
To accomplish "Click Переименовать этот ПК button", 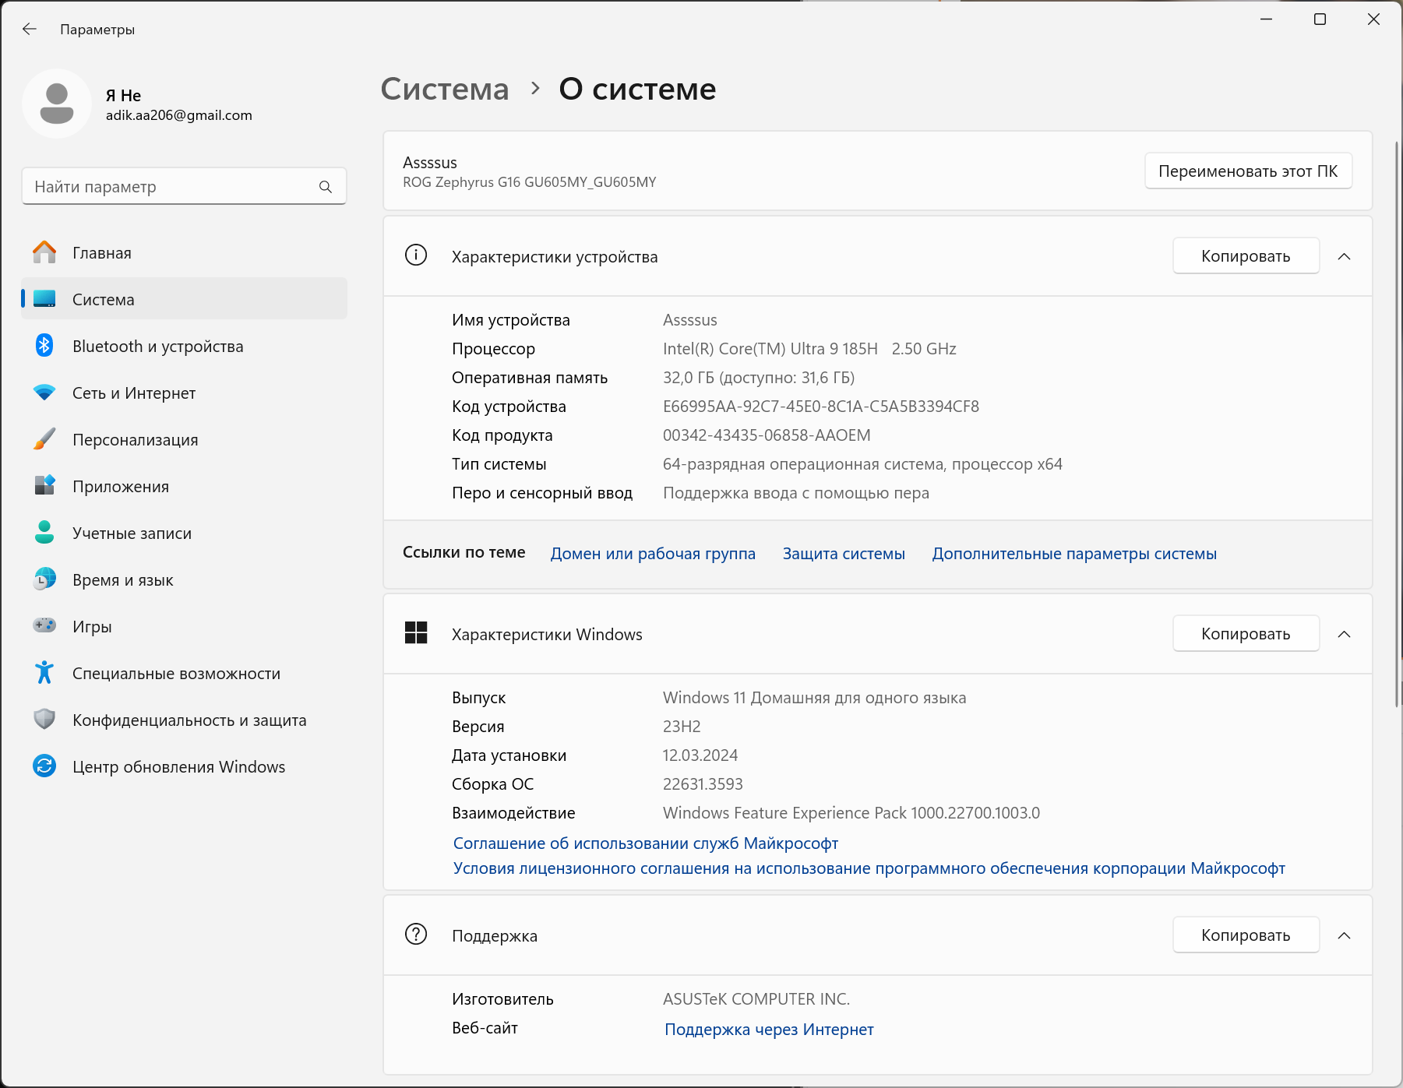I will coord(1248,171).
